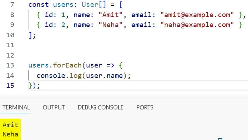Click line number 12 in gutter

coord(10,55)
